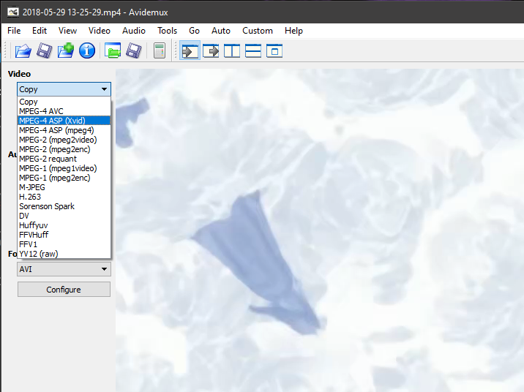Load project with the green folder window icon
The height and width of the screenshot is (392, 524).
click(113, 51)
